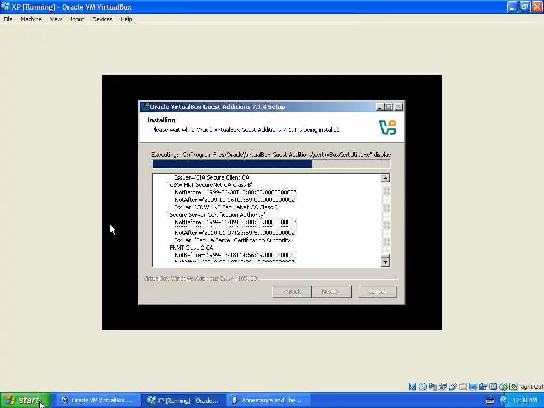Minimize the Guest Additions Setup dialog
The image size is (544, 408).
pos(380,107)
